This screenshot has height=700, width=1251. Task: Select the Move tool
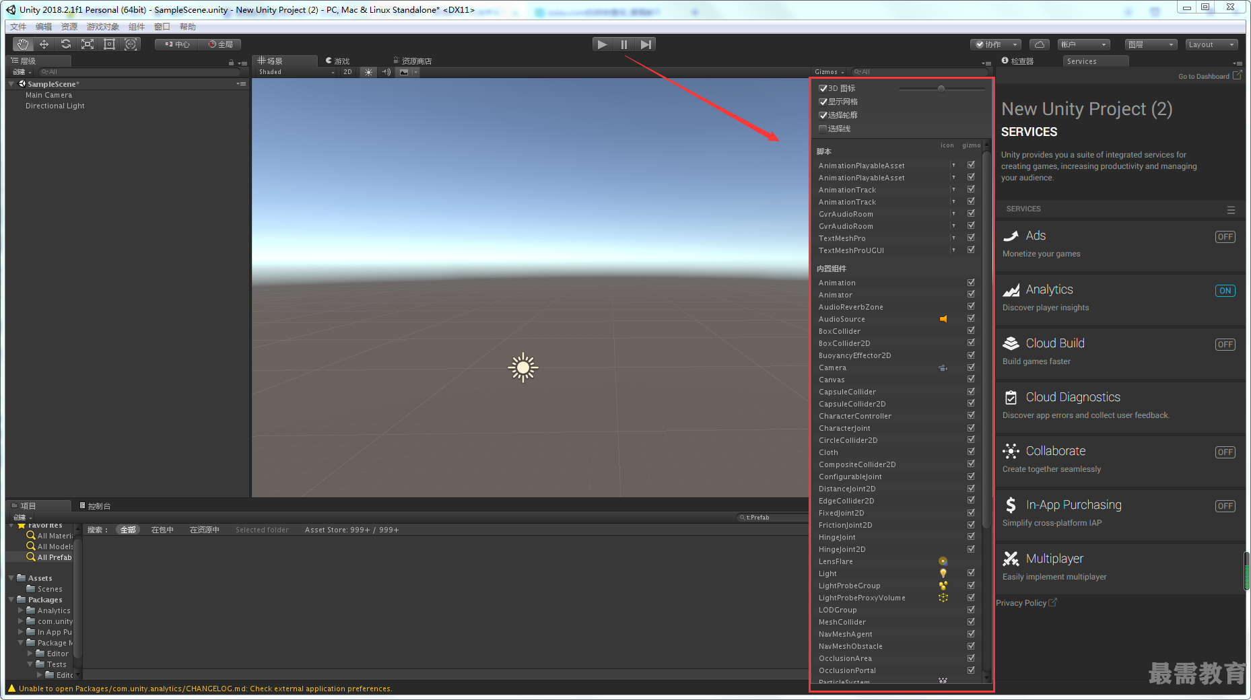point(44,44)
